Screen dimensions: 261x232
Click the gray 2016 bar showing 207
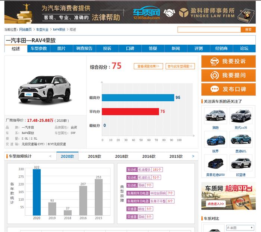pos(83,201)
